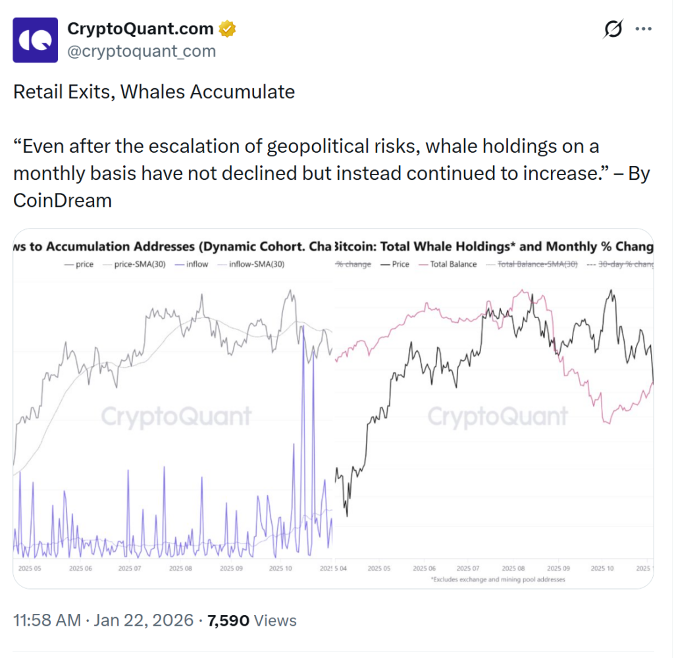Open the three-dot more options menu
Screen dimensions: 674x658
pyautogui.click(x=643, y=30)
